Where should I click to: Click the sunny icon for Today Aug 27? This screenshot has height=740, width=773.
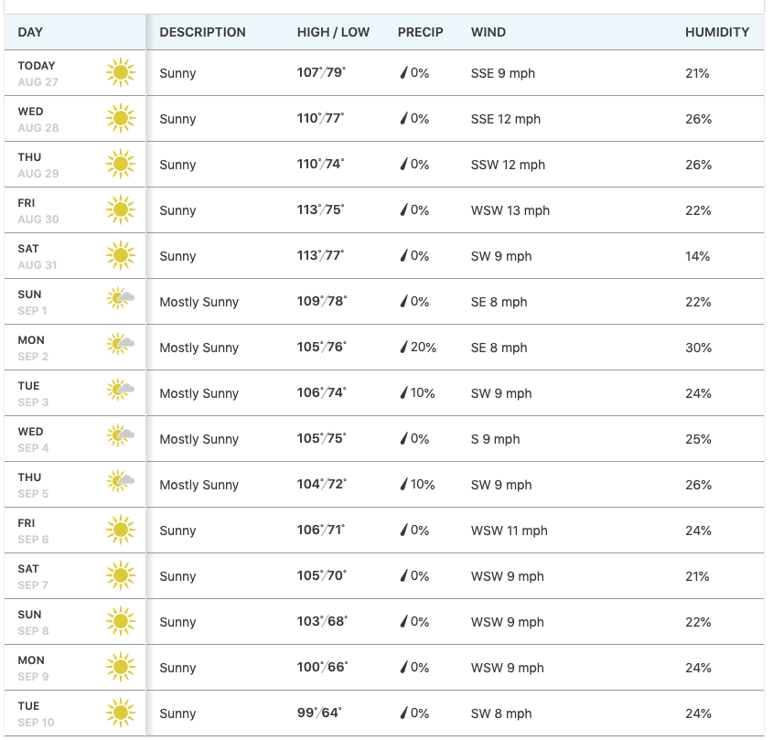click(x=120, y=72)
